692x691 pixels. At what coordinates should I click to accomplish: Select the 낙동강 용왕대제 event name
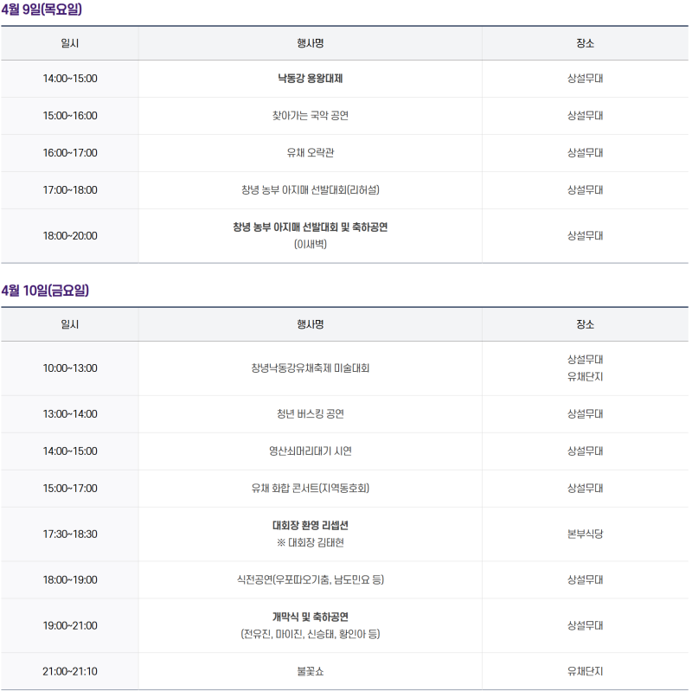coord(310,79)
